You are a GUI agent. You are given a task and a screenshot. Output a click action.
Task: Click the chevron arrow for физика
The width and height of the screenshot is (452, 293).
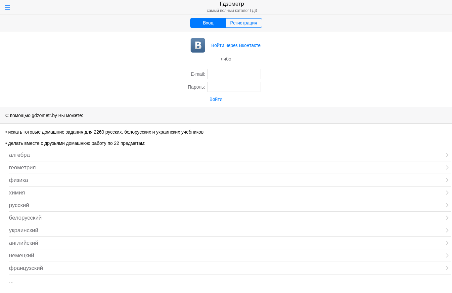point(447,180)
